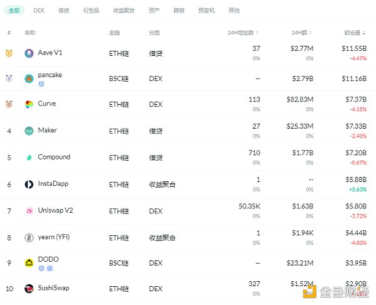This screenshot has width=376, height=305.
Task: Click yearn change -4.80%
Action: (x=358, y=243)
